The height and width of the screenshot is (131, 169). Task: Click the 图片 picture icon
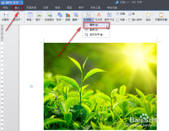(x=39, y=15)
